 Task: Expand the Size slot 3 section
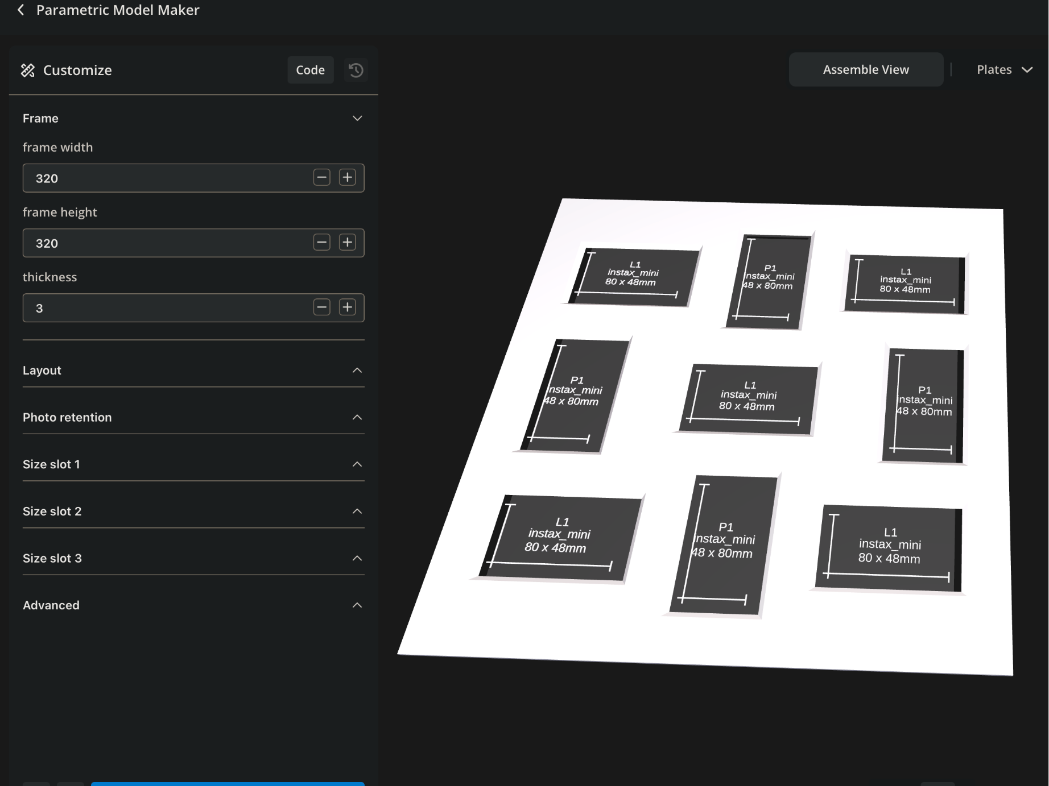click(193, 558)
